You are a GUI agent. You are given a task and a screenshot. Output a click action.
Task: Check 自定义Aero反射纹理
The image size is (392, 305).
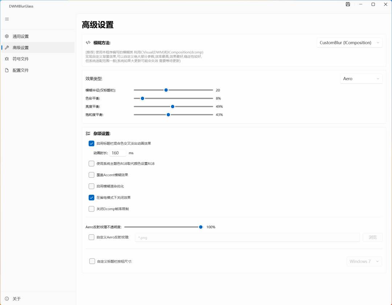coord(91,237)
